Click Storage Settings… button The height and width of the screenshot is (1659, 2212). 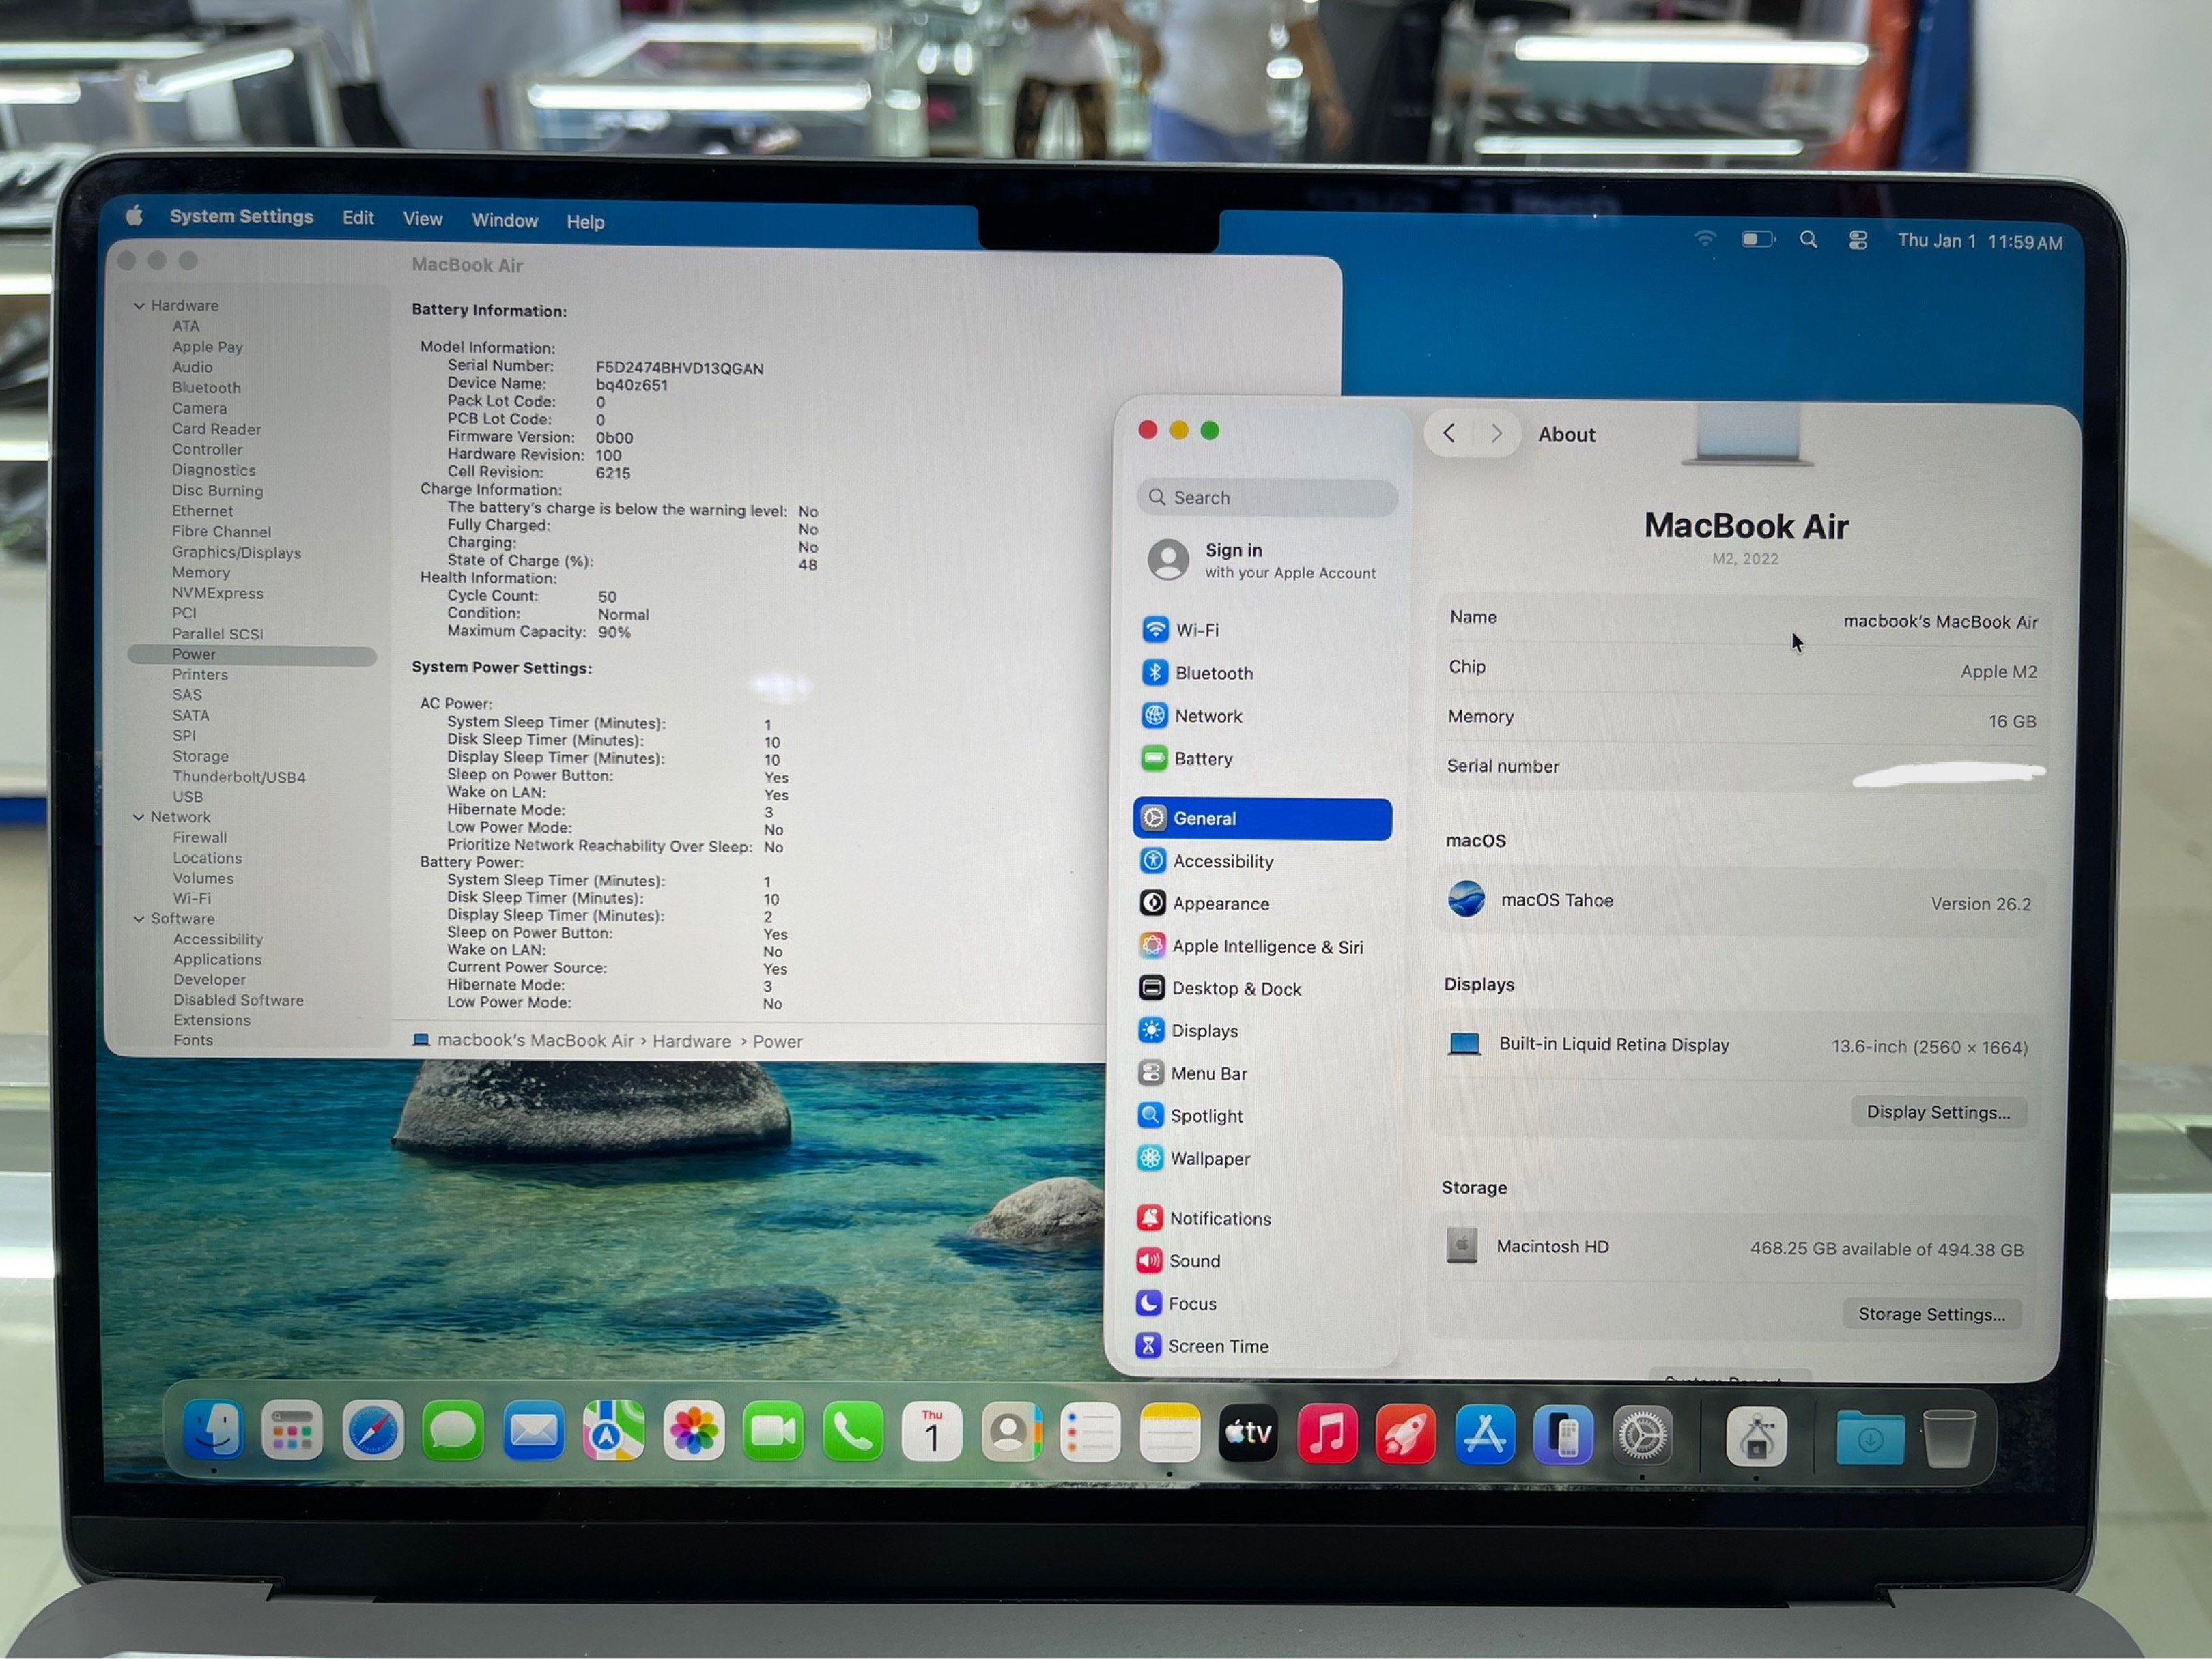1931,1314
